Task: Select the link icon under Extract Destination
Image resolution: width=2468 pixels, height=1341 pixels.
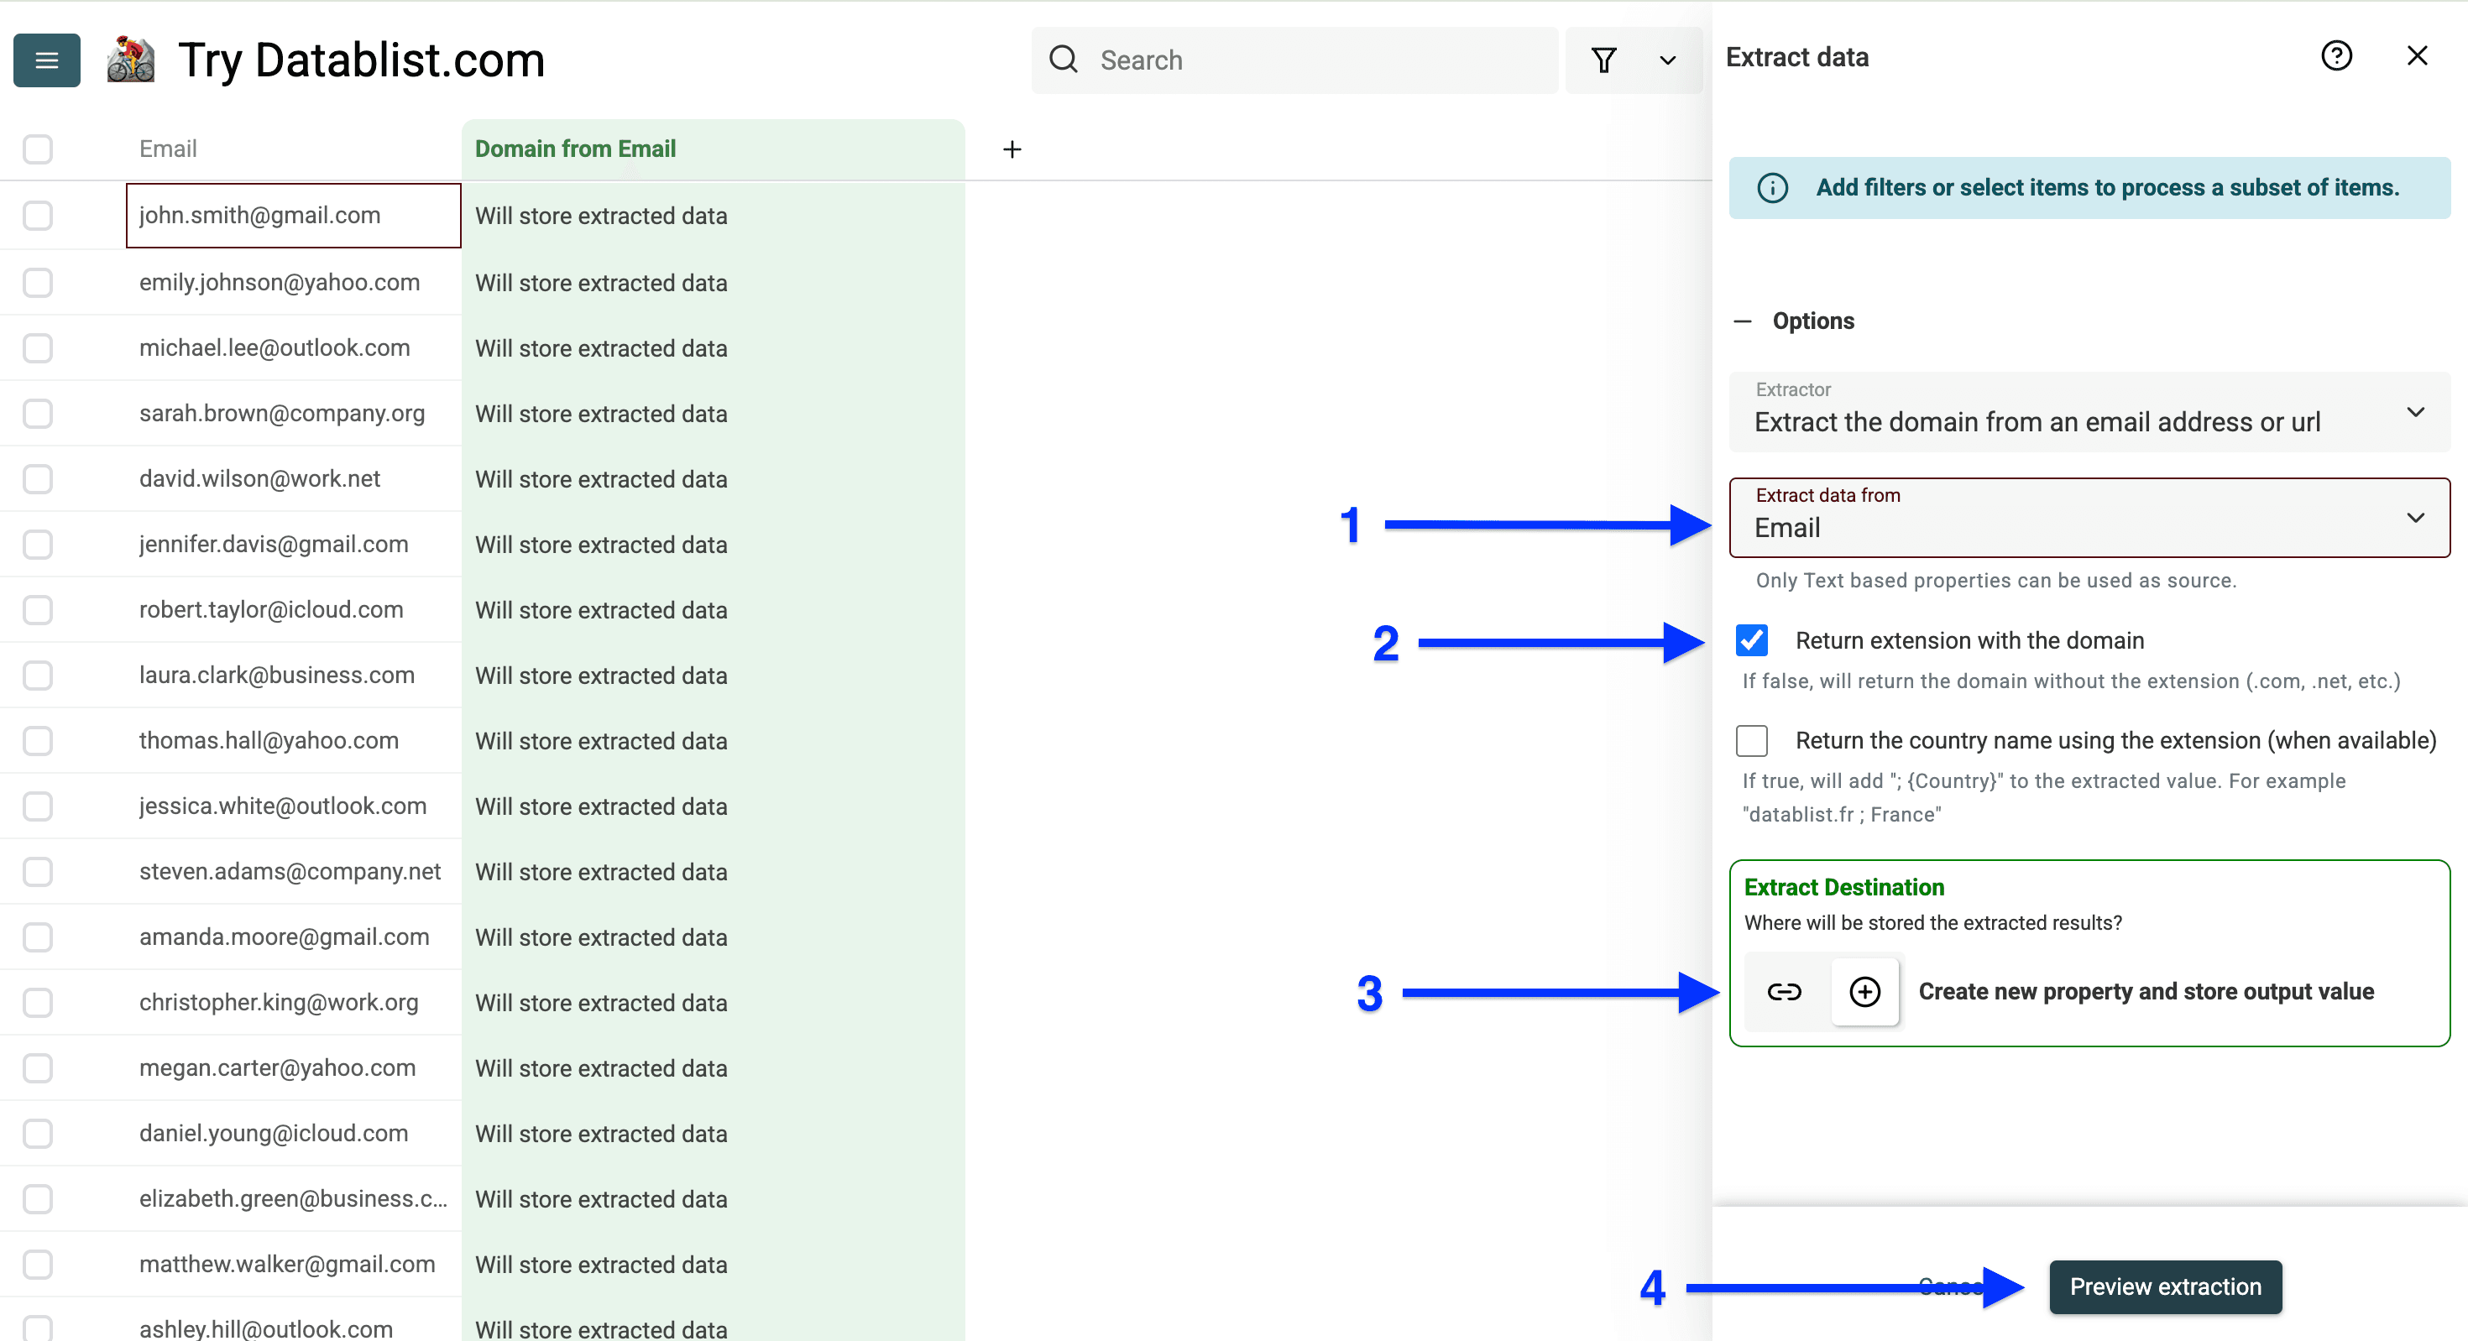Action: [1785, 991]
